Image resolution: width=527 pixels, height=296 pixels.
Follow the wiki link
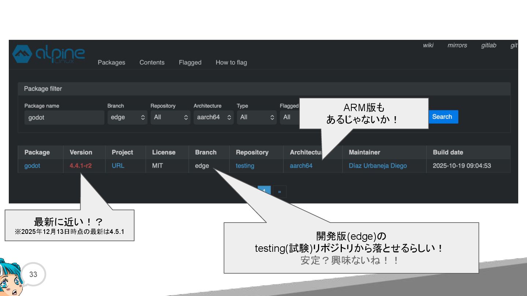click(428, 45)
